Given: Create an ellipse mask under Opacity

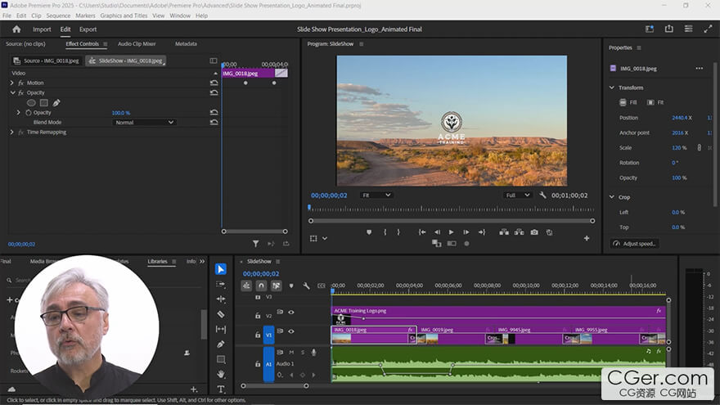Looking at the screenshot, I should click(32, 103).
